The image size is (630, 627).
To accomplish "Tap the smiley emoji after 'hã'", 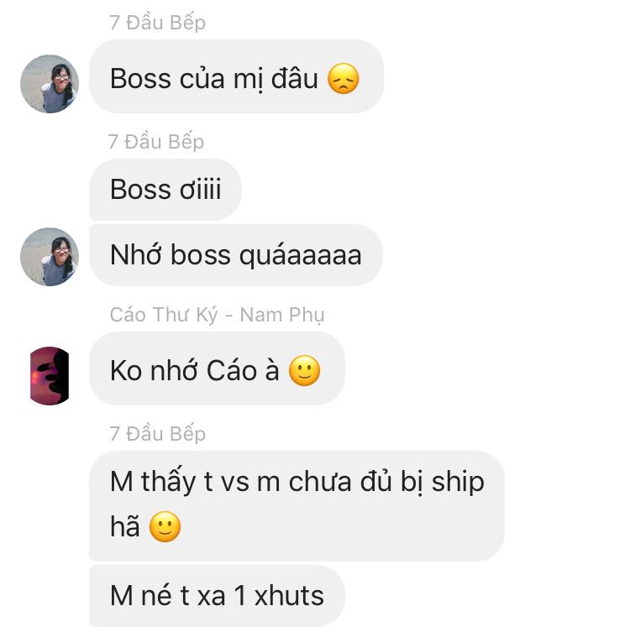I will pos(165,526).
